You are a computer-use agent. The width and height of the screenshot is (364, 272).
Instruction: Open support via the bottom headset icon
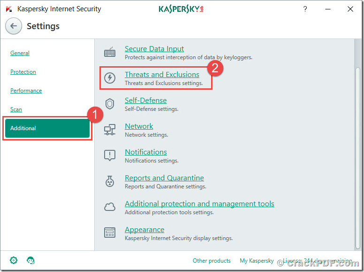(x=30, y=260)
